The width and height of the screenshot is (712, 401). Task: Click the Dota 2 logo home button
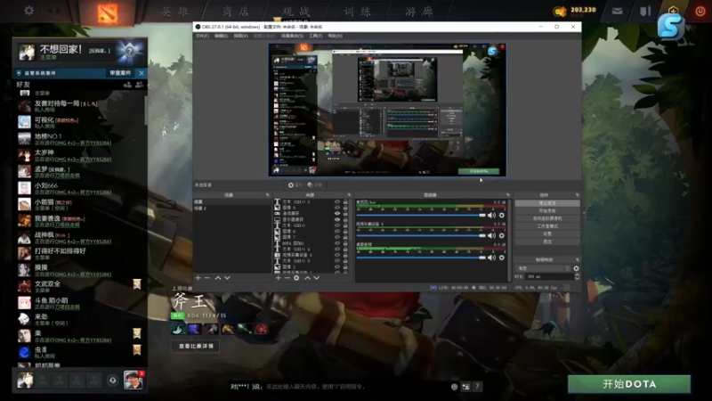(107, 12)
